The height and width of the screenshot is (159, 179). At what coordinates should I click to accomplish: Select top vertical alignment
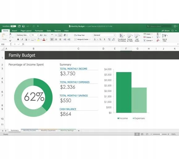click(52, 35)
